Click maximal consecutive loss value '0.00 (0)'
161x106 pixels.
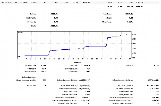click(155, 100)
